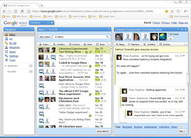Open the Files dropdown
The image size is (191, 138).
pyautogui.click(x=182, y=131)
